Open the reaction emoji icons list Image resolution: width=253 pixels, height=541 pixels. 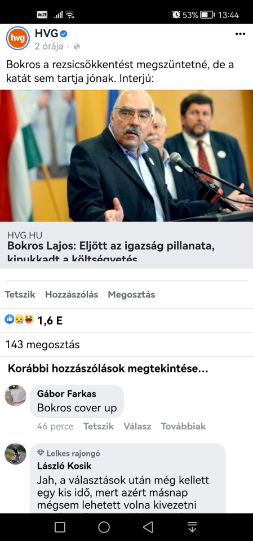click(19, 320)
